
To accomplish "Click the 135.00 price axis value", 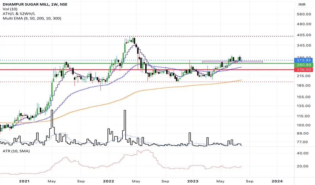I will [304, 106].
